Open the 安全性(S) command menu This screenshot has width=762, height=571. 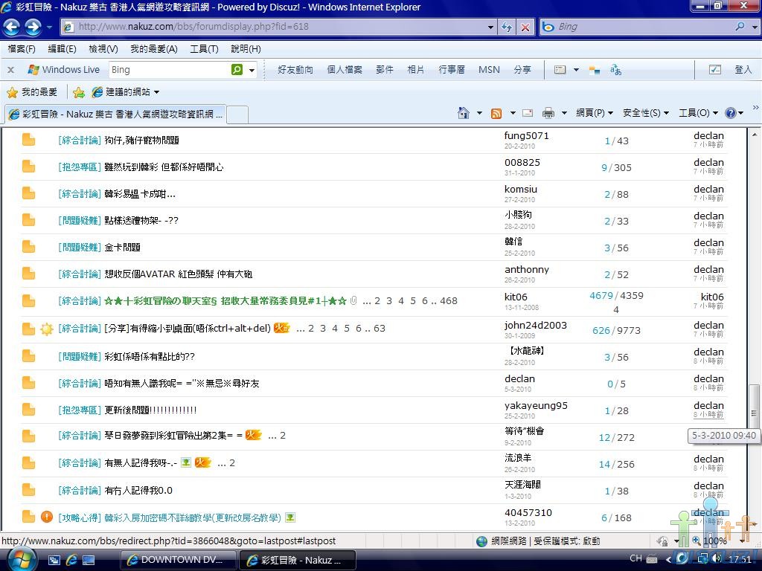tap(646, 113)
